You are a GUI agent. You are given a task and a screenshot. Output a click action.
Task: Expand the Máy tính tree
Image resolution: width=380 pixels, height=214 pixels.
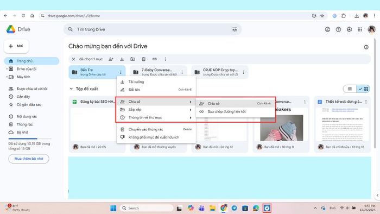pos(7,77)
